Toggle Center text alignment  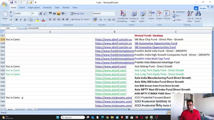(x=54, y=19)
